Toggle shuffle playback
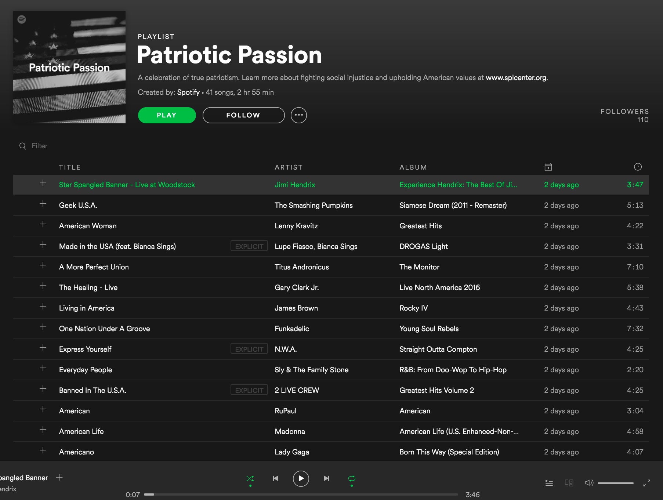This screenshot has width=663, height=500. (x=250, y=478)
